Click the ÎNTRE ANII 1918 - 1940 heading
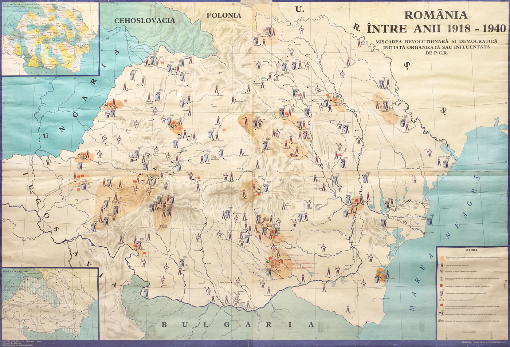Screen dimensions: 510x347 [x=436, y=28]
